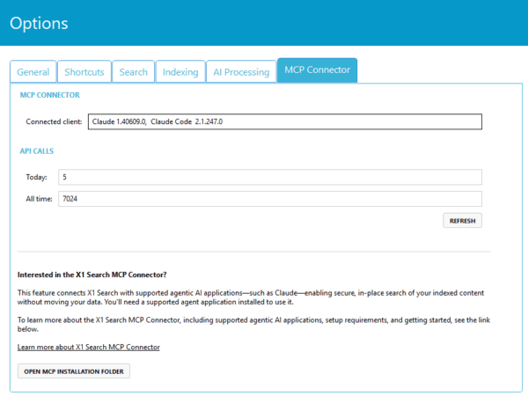Refresh the API call counts
The image size is (528, 396).
[x=462, y=221]
